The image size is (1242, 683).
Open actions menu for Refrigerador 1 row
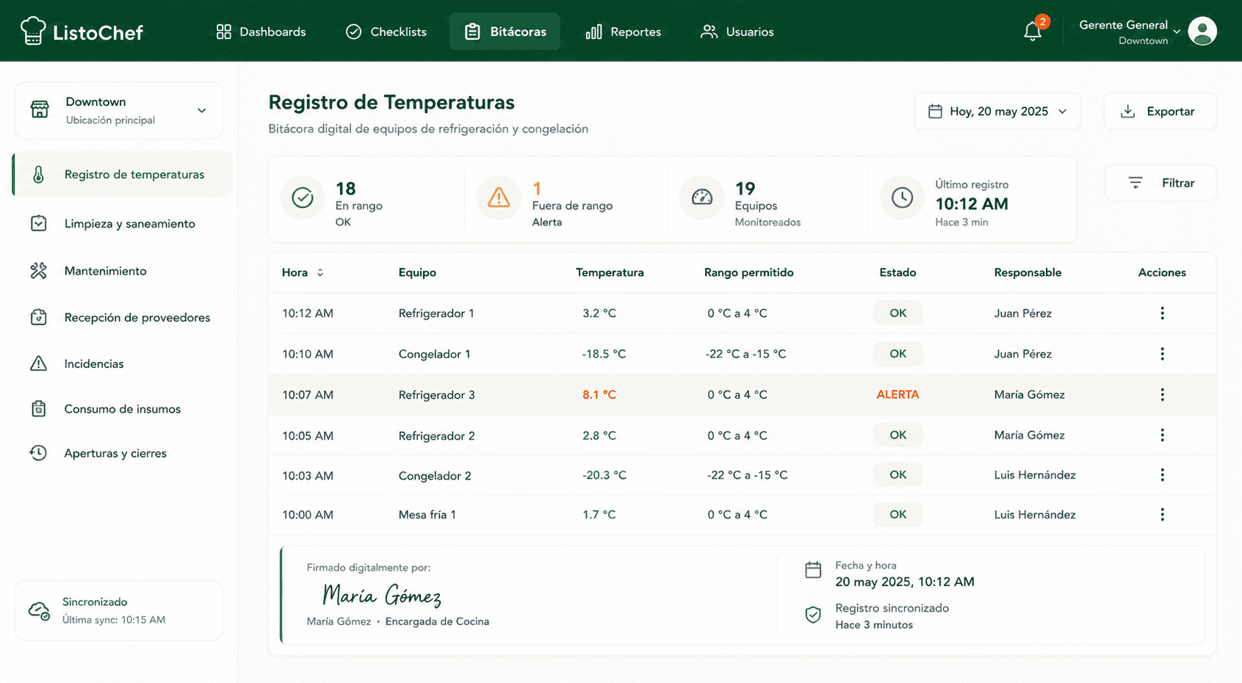click(1162, 314)
